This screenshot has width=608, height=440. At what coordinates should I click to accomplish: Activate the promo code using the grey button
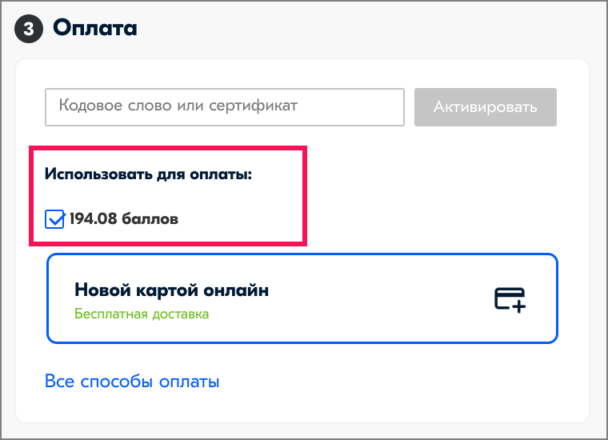tap(486, 107)
